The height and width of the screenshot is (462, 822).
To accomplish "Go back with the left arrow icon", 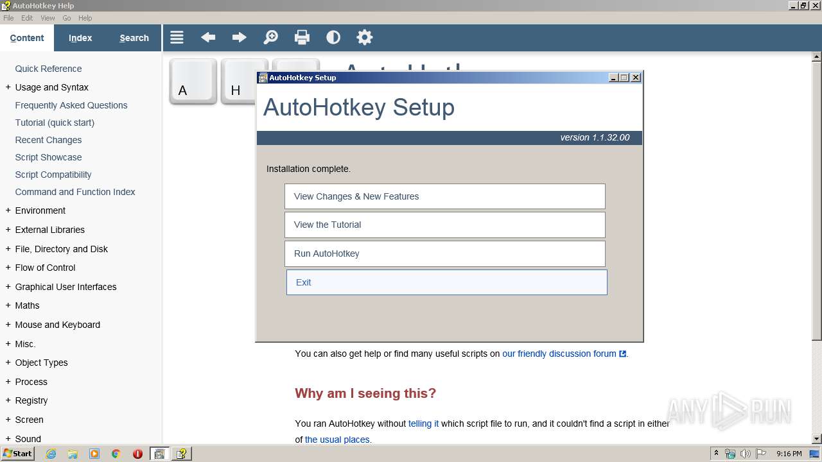I will pos(208,38).
